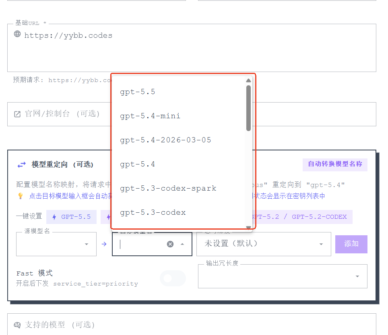This screenshot has height=335, width=388.
Task: Click the swap arrows icon by 模型重定向
Action: coord(21,164)
